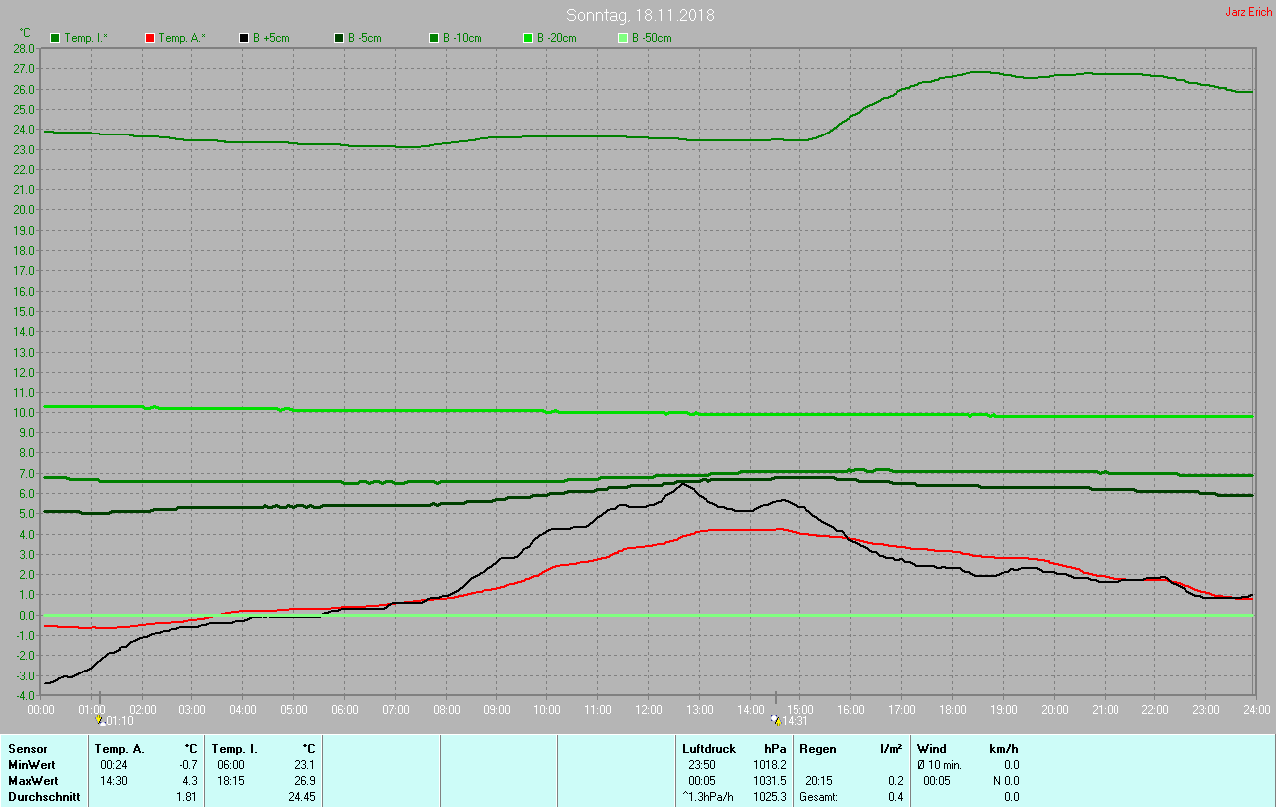1276x807 pixels.
Task: Select the 'MinWert' row label
Action: tap(31, 764)
